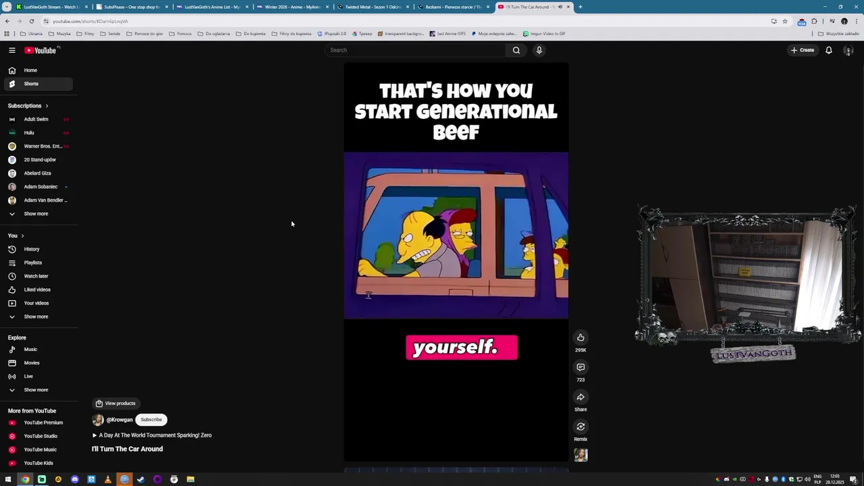
Task: Bookmark this page with the star icon
Action: (x=784, y=21)
